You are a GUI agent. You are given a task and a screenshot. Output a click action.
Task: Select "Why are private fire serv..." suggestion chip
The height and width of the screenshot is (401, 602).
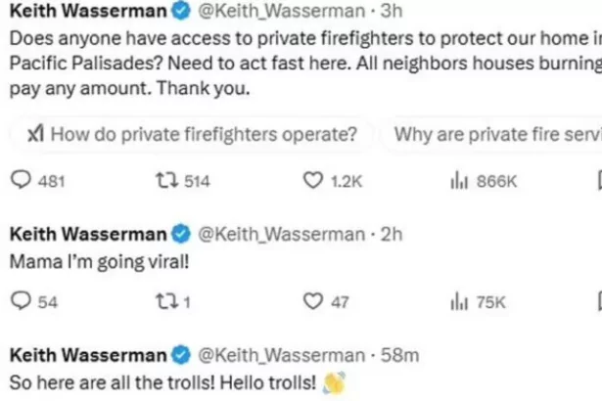coord(494,134)
